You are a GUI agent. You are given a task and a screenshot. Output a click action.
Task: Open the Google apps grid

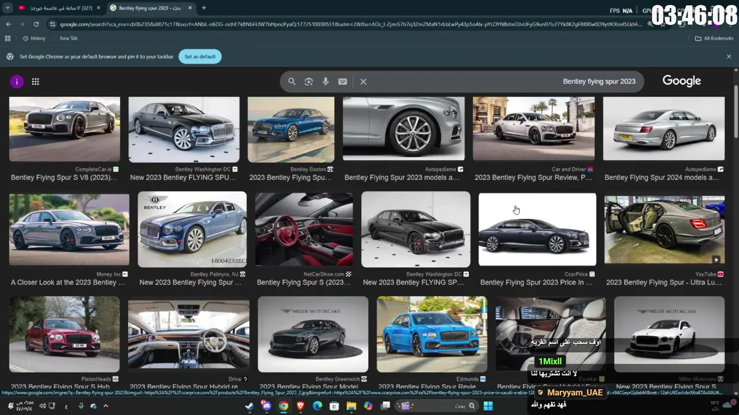[35, 82]
